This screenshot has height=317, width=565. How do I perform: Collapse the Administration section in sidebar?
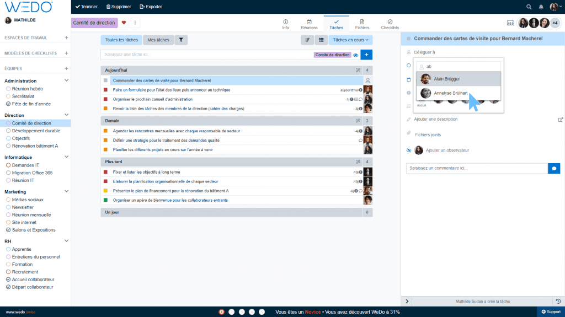click(67, 80)
